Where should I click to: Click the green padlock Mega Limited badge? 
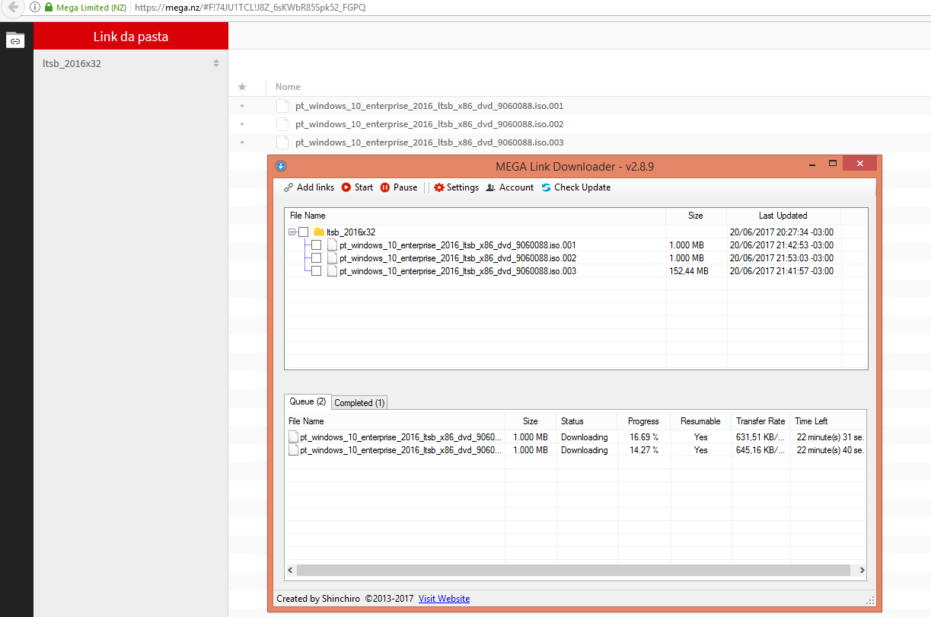coord(84,7)
